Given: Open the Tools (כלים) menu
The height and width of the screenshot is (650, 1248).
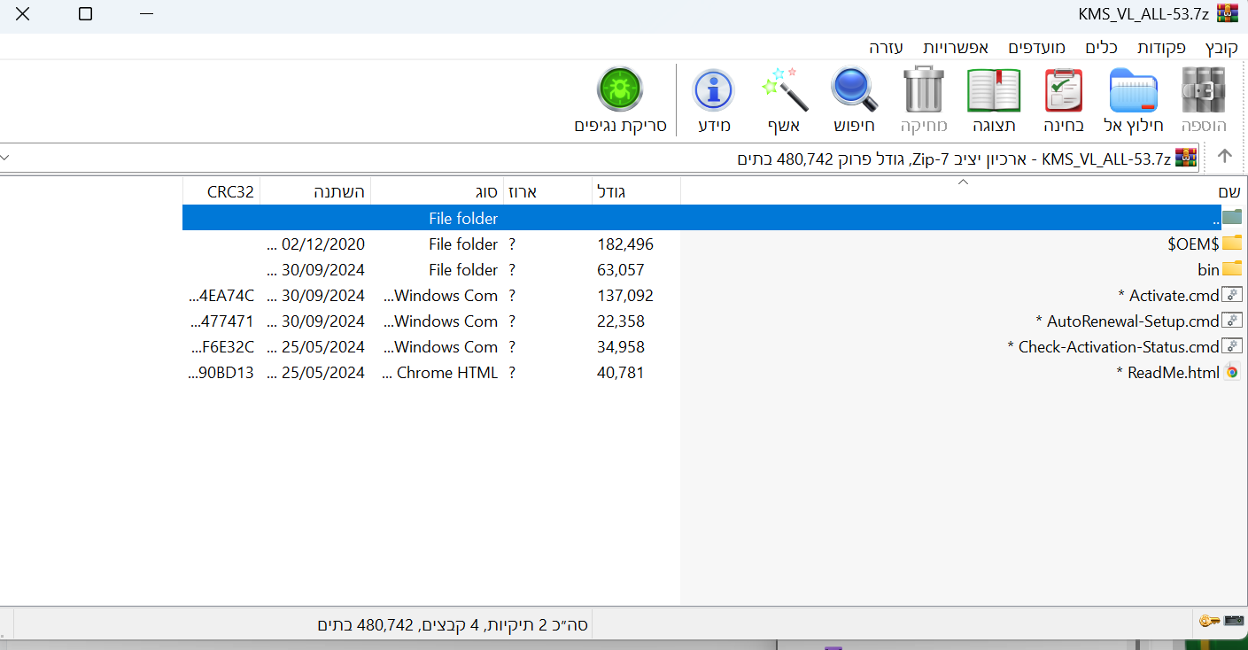Looking at the screenshot, I should pyautogui.click(x=1102, y=48).
